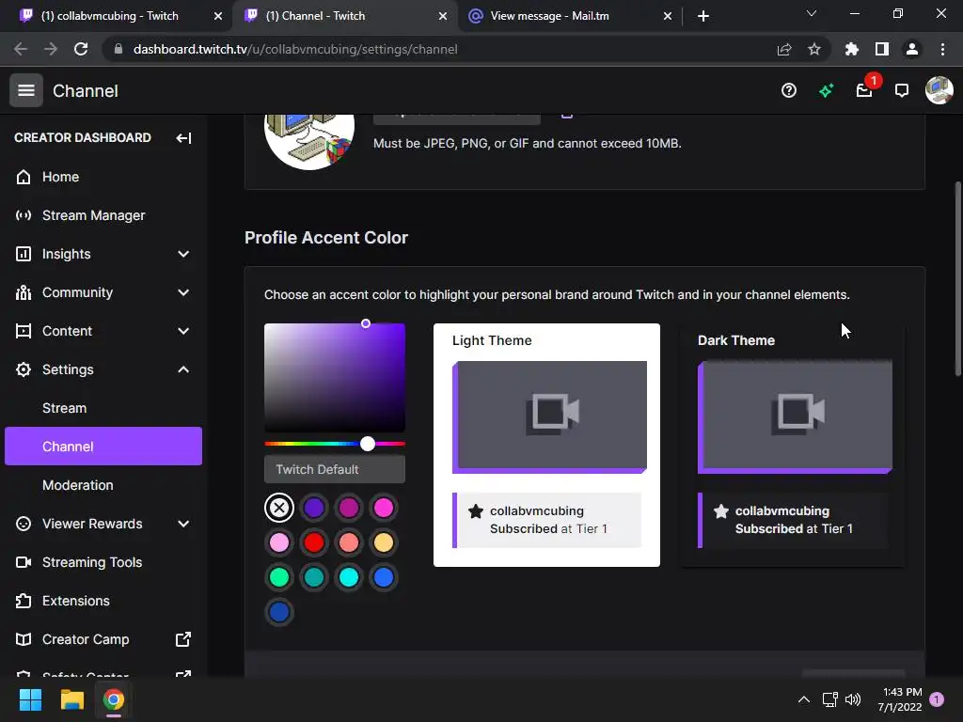Pick the salmon color swatch
The height and width of the screenshot is (722, 963).
click(x=349, y=542)
